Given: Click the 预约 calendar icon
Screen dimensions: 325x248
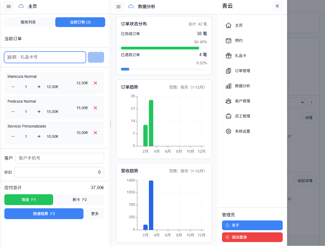Looking at the screenshot, I should (x=229, y=41).
